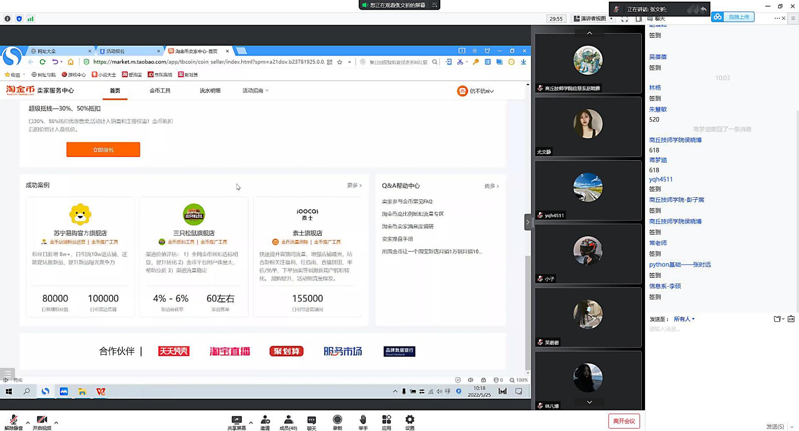Viewport: 799px width, 431px height.
Task: Open 卖家操盘手册 help link
Action: 397,239
